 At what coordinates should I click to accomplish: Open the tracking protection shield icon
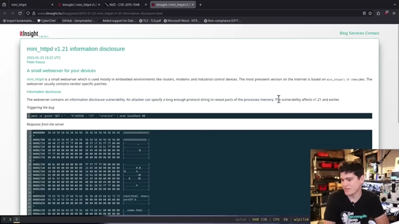click(x=28, y=13)
